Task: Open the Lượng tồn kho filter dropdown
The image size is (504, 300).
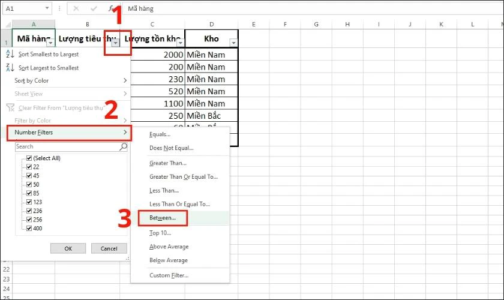Action: coord(181,43)
